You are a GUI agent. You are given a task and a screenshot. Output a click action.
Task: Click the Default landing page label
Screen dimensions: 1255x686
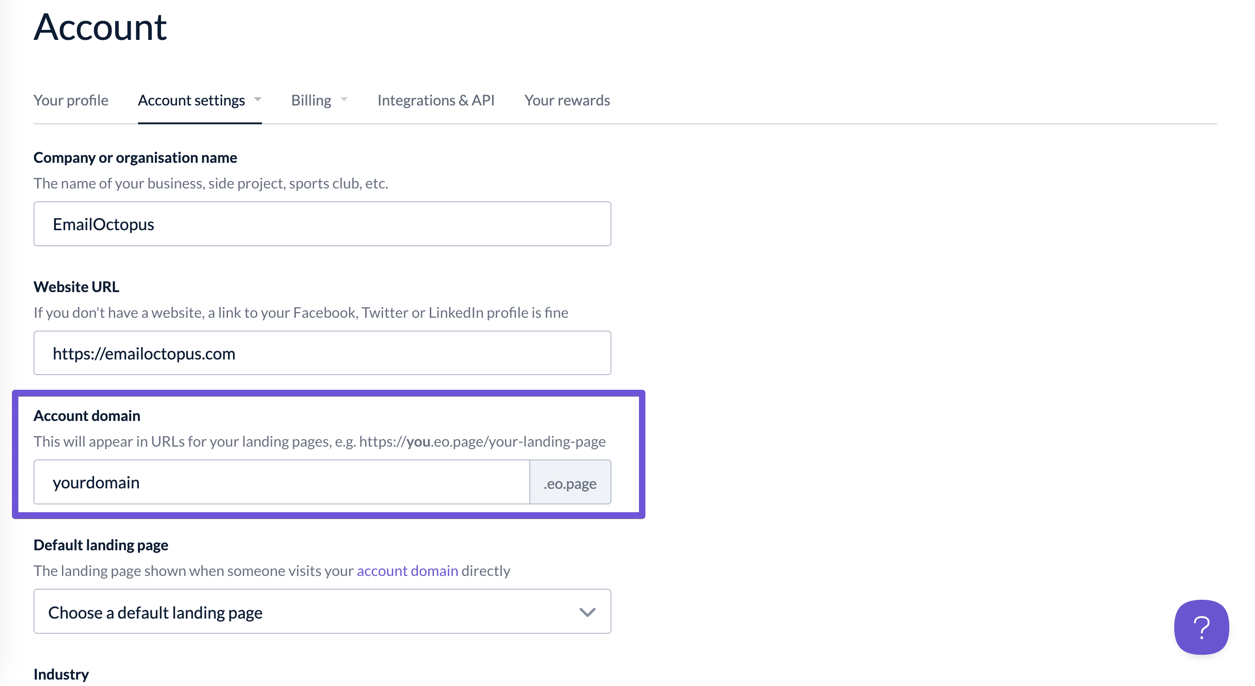101,544
